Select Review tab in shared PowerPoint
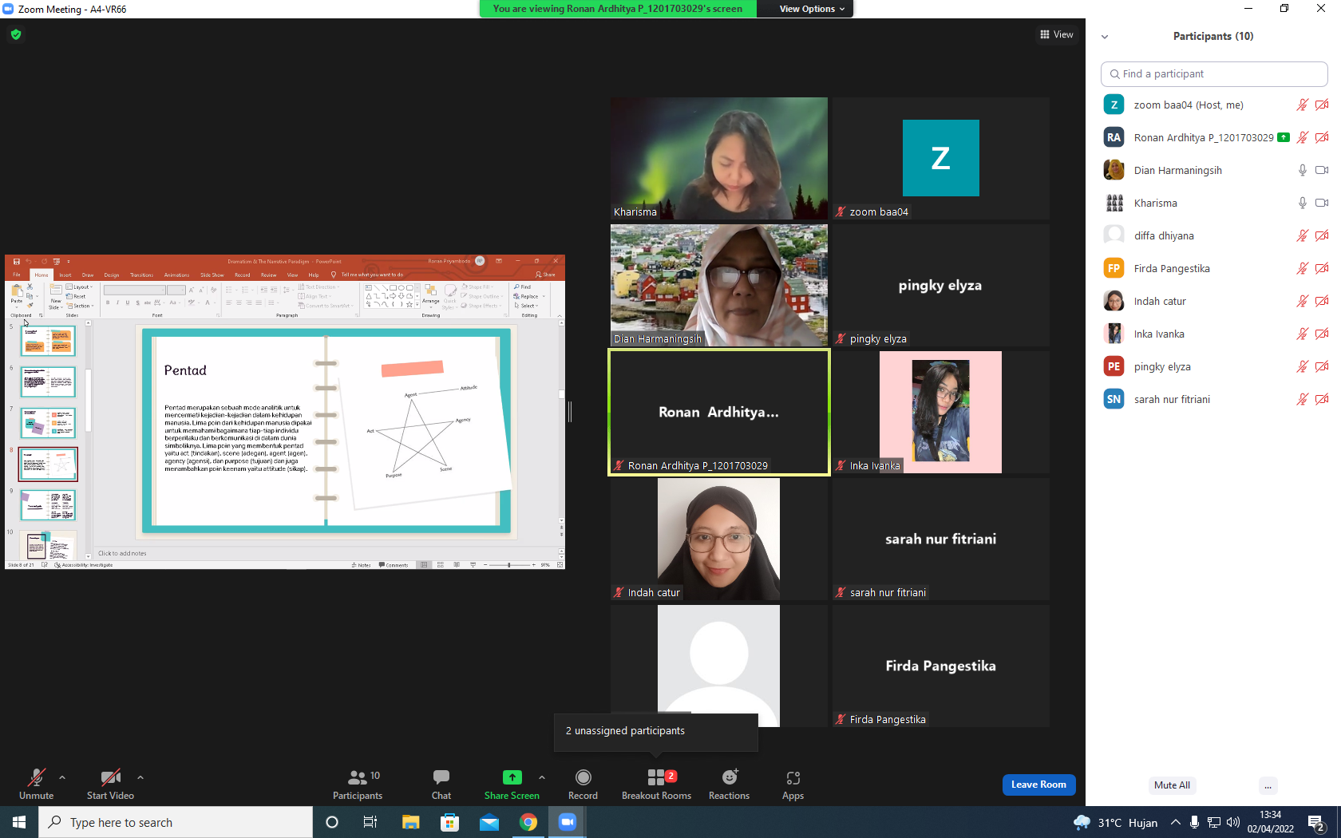The image size is (1341, 838). (x=268, y=275)
